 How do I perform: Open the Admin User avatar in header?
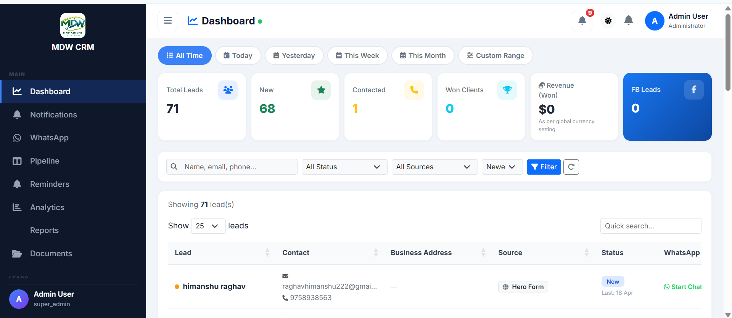point(655,21)
